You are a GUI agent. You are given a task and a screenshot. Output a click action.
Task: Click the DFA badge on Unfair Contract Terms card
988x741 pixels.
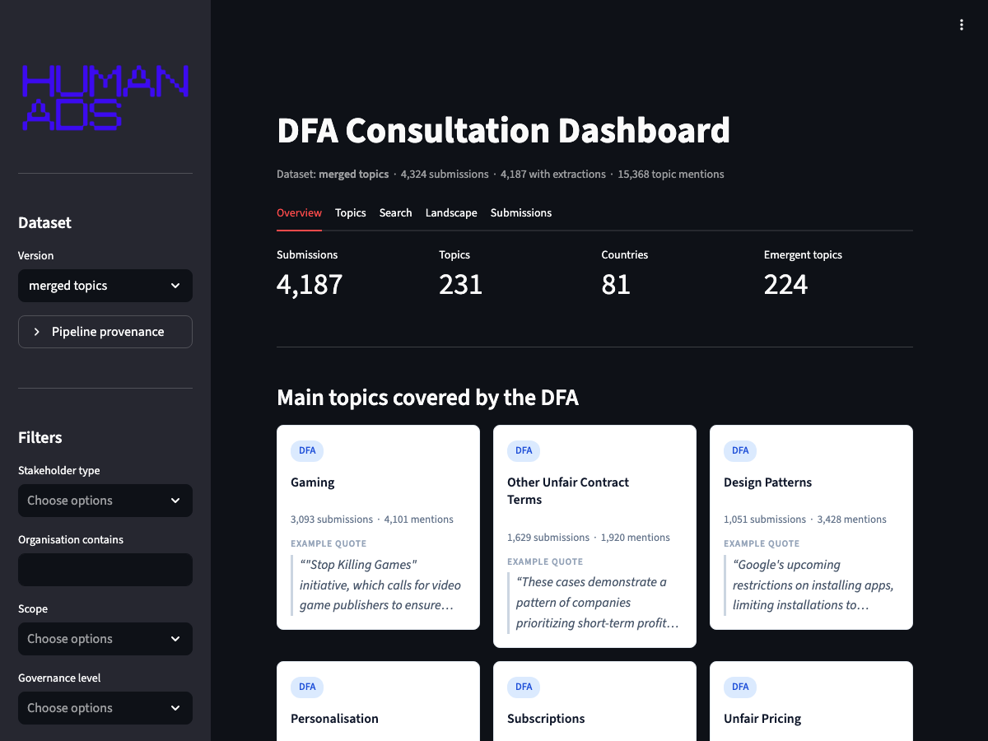tap(524, 450)
